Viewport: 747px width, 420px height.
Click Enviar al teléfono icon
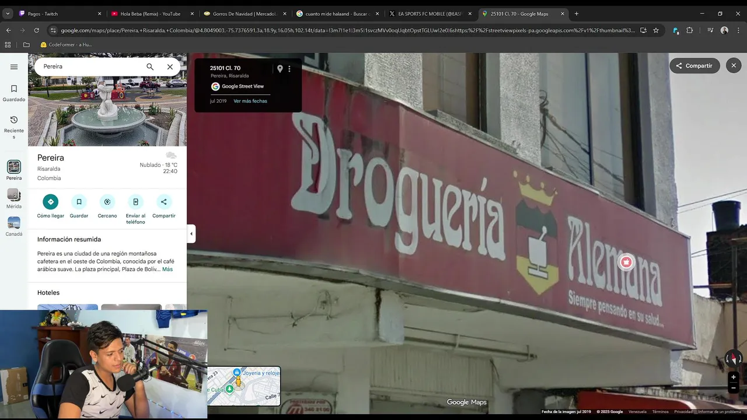[135, 202]
